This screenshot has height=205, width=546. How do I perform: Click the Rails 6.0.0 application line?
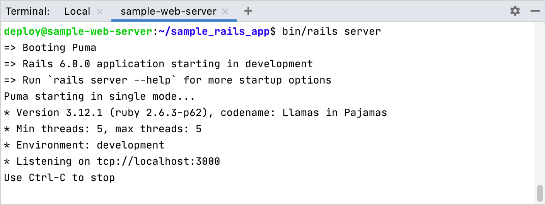pos(159,64)
